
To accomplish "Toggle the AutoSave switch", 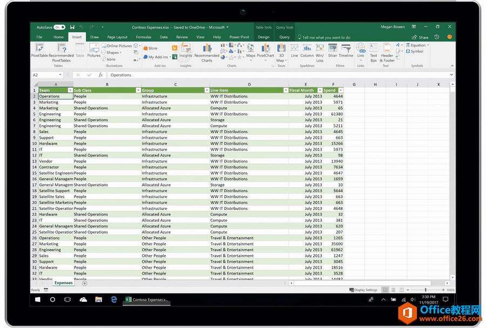I will [59, 28].
